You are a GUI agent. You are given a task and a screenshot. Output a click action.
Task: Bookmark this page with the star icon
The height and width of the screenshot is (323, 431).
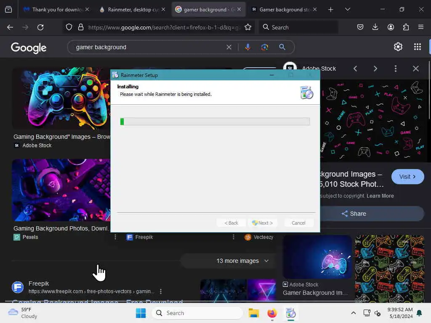(248, 27)
